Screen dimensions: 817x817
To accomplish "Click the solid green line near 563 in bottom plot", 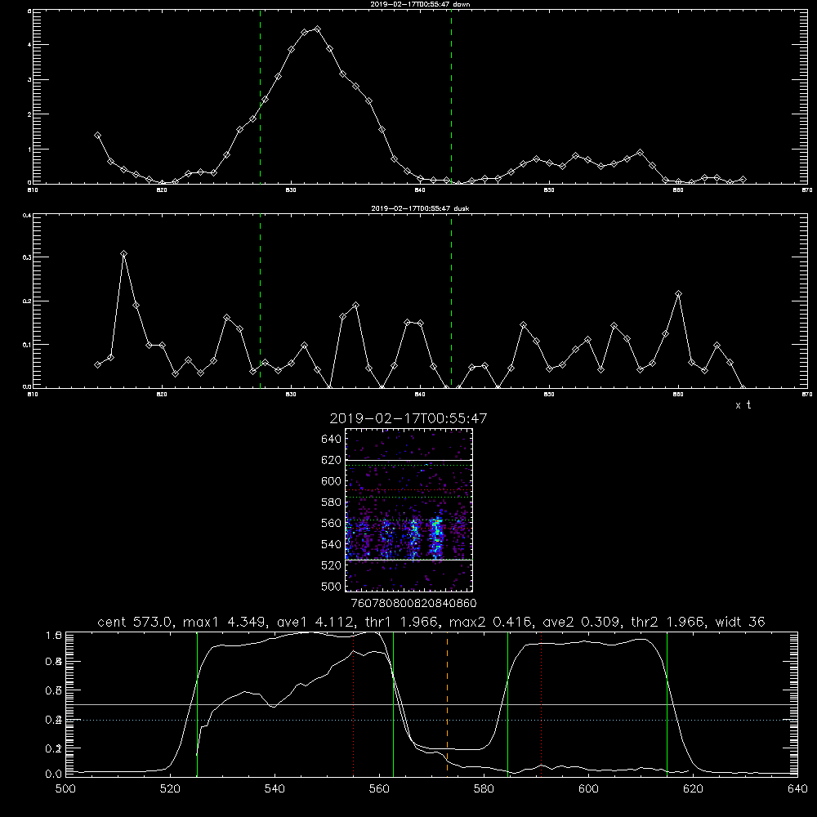I will tap(393, 703).
